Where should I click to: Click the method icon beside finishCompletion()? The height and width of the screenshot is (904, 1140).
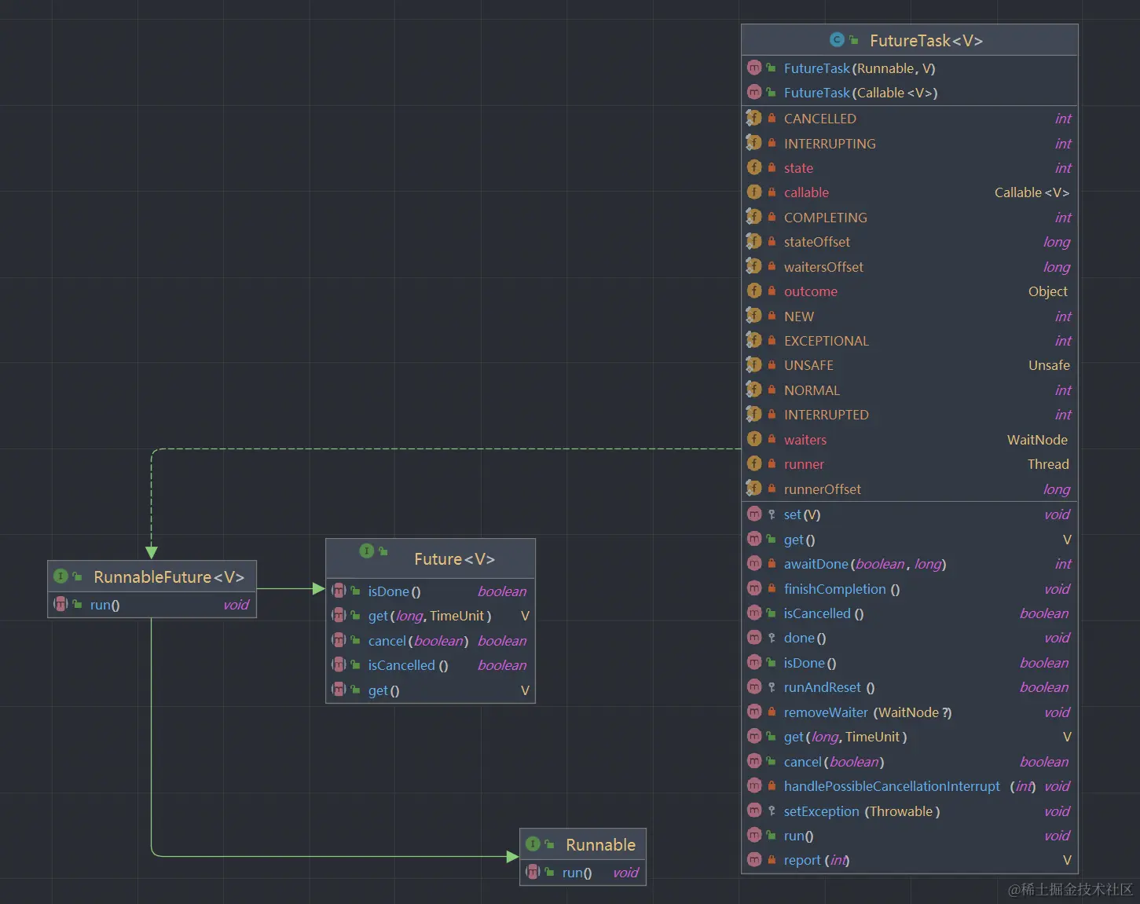(x=754, y=588)
